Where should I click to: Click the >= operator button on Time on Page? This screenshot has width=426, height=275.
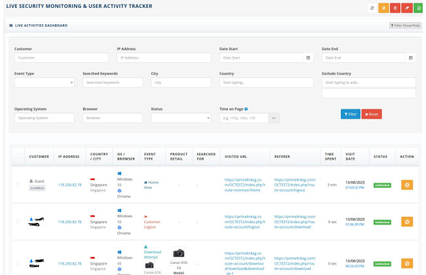pos(274,118)
